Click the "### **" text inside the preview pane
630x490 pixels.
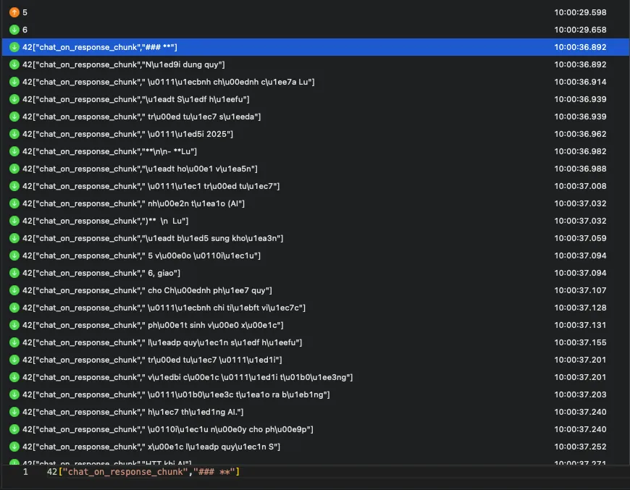(210, 471)
